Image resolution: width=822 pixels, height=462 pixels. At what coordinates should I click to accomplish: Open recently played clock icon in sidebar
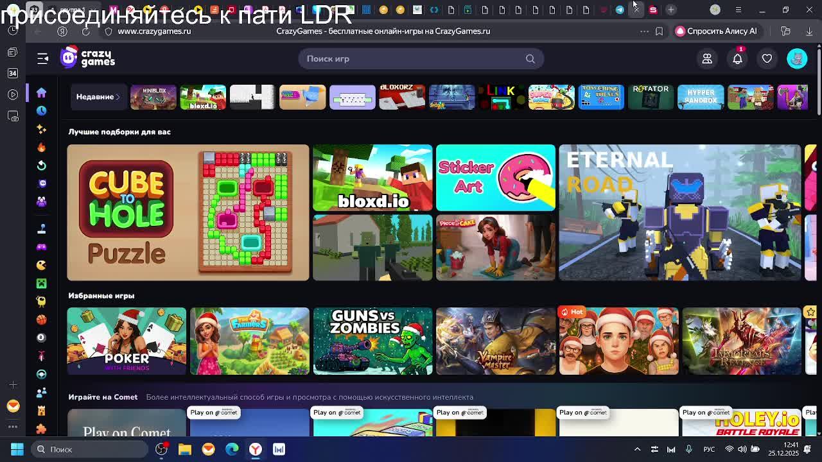(41, 110)
